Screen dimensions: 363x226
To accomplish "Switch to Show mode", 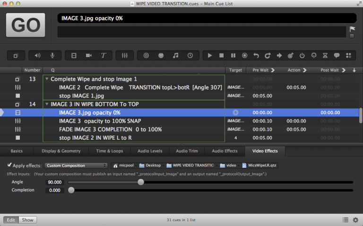I will click(x=27, y=220).
